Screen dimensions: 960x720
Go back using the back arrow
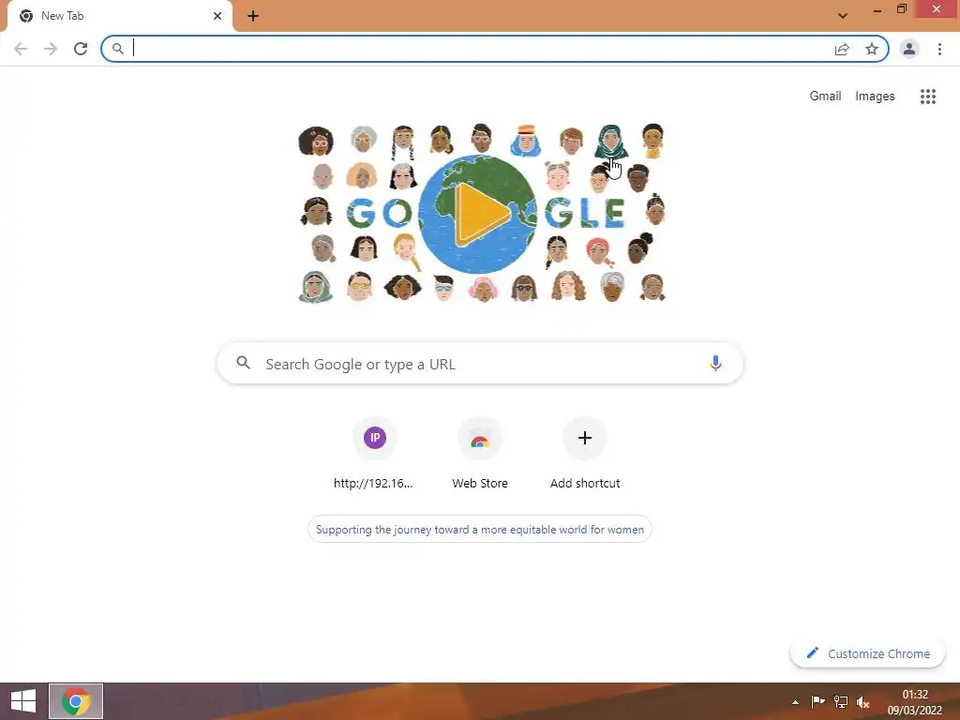[x=21, y=49]
